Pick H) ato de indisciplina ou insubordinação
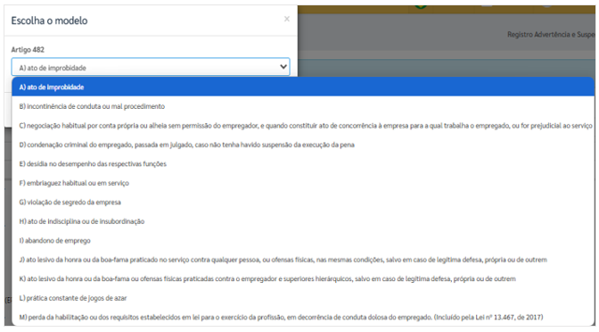Viewport: 599px width, 332px height. [x=303, y=221]
